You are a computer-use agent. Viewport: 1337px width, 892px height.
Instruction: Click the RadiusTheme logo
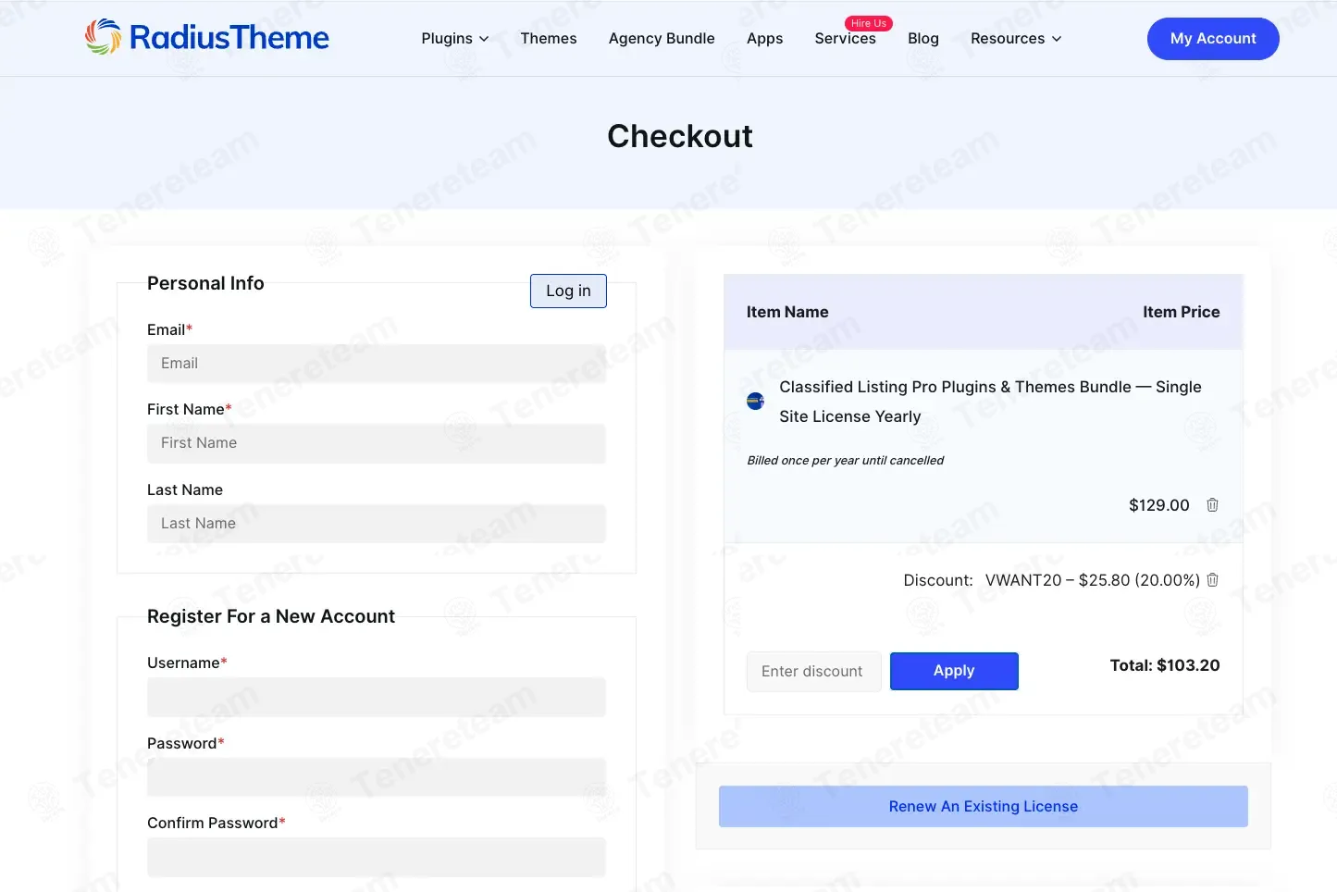click(x=207, y=37)
